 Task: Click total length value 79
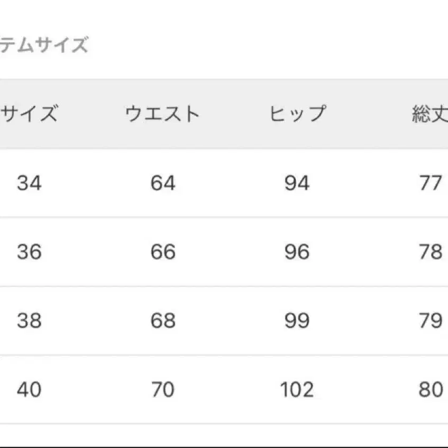pyautogui.click(x=429, y=321)
